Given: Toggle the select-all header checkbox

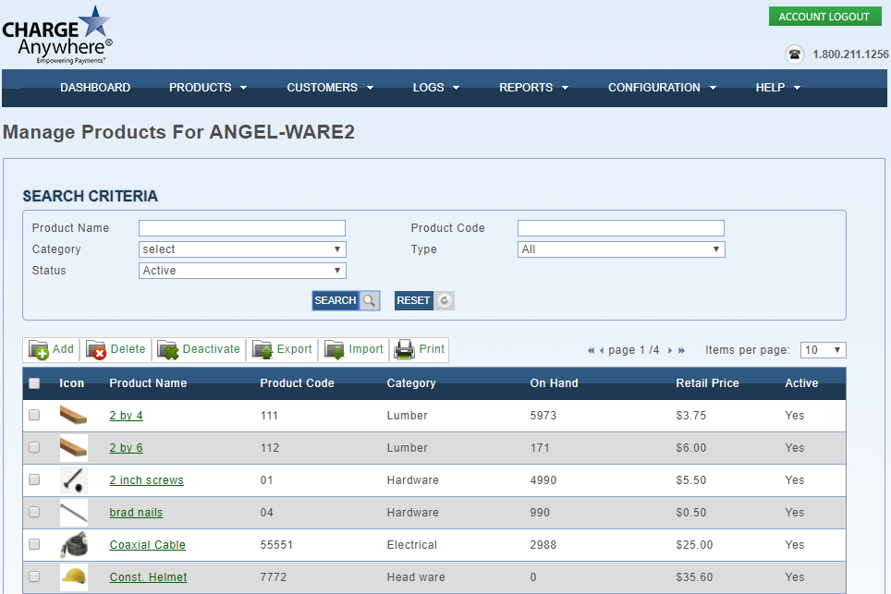Looking at the screenshot, I should pyautogui.click(x=34, y=383).
